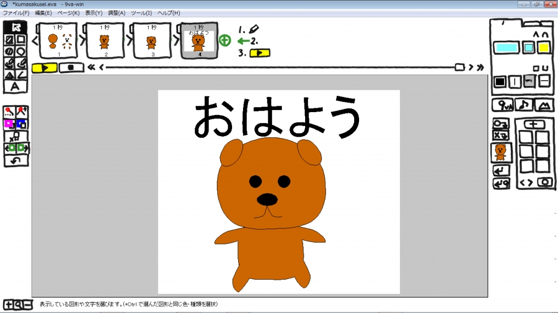Choose the unfilled circle drawing tool
This screenshot has height=313, width=558.
coord(22,52)
